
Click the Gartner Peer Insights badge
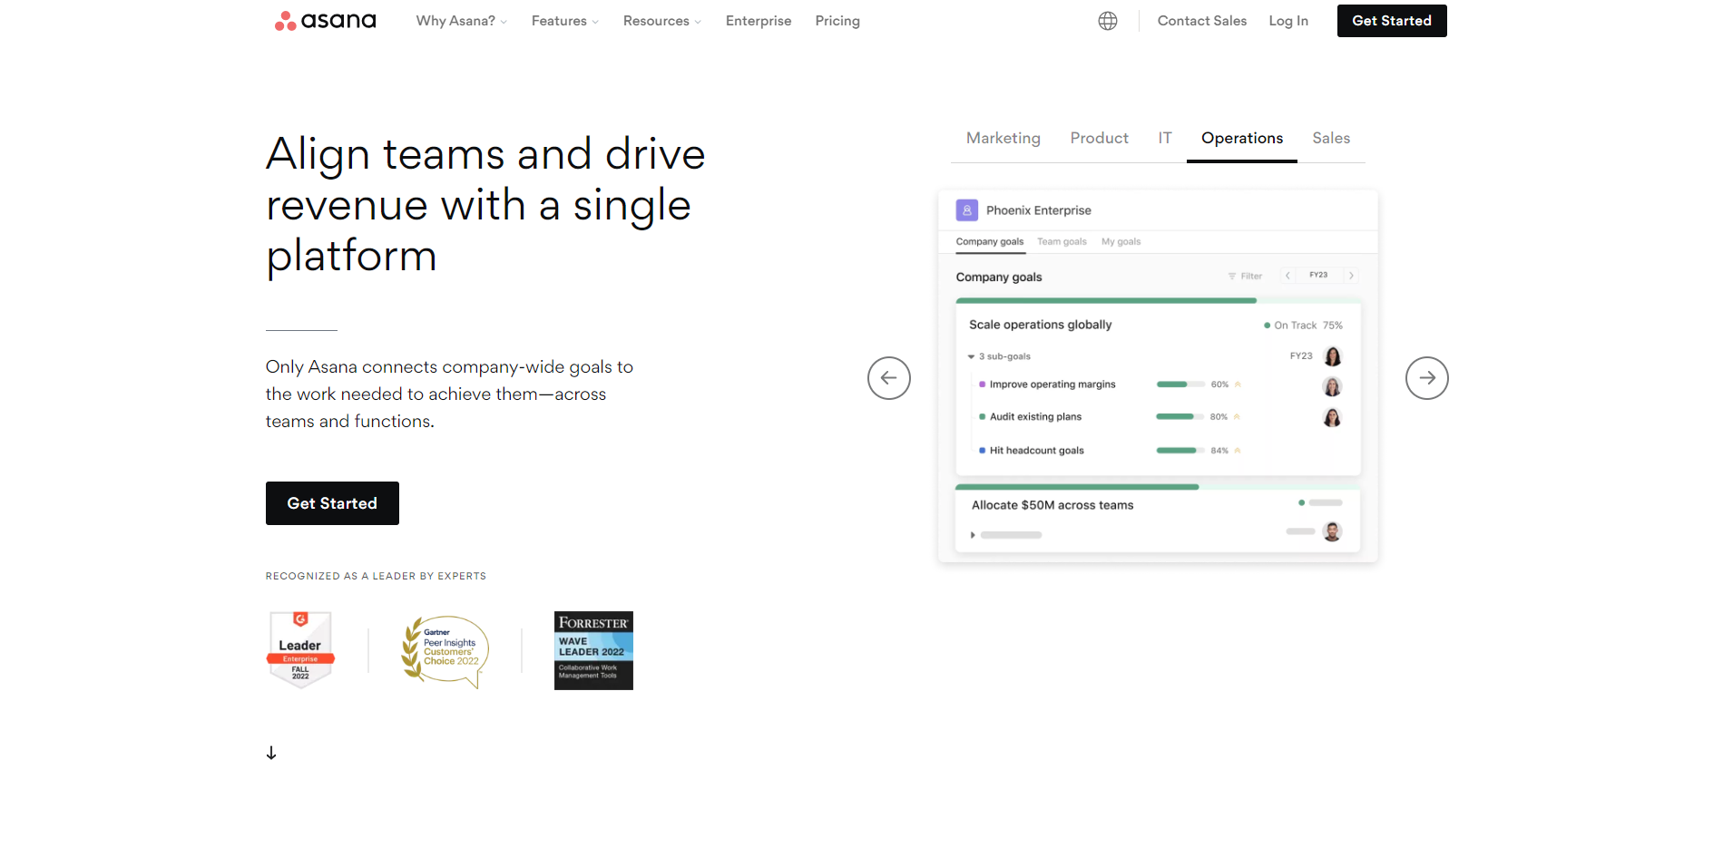(445, 650)
